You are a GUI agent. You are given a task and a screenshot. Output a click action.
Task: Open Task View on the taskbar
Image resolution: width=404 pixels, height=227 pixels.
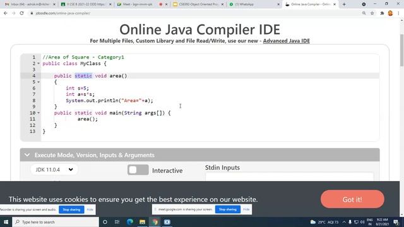pyautogui.click(x=117, y=222)
